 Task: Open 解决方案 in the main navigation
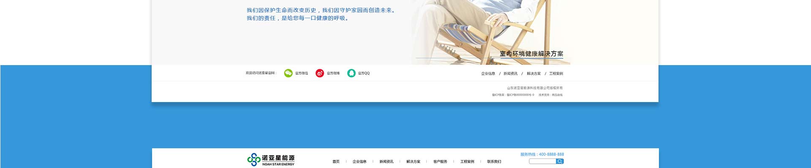pyautogui.click(x=413, y=162)
